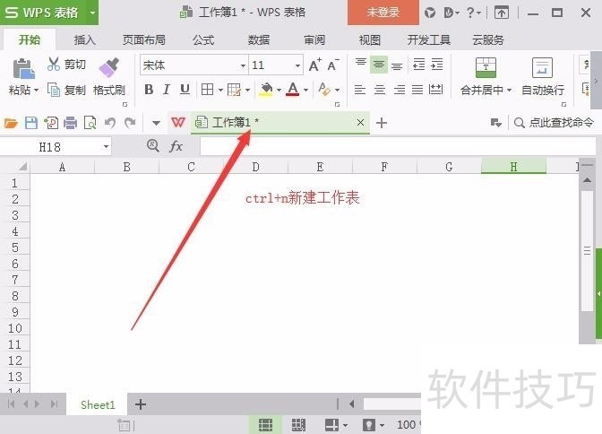The width and height of the screenshot is (602, 434).
Task: Toggle italic formatting
Action: point(167,90)
